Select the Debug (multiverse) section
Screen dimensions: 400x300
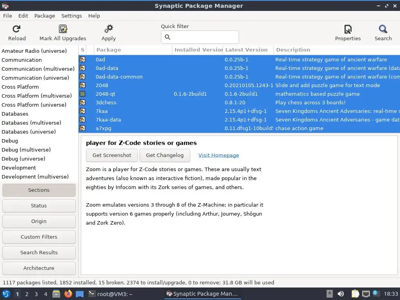[x=26, y=150]
